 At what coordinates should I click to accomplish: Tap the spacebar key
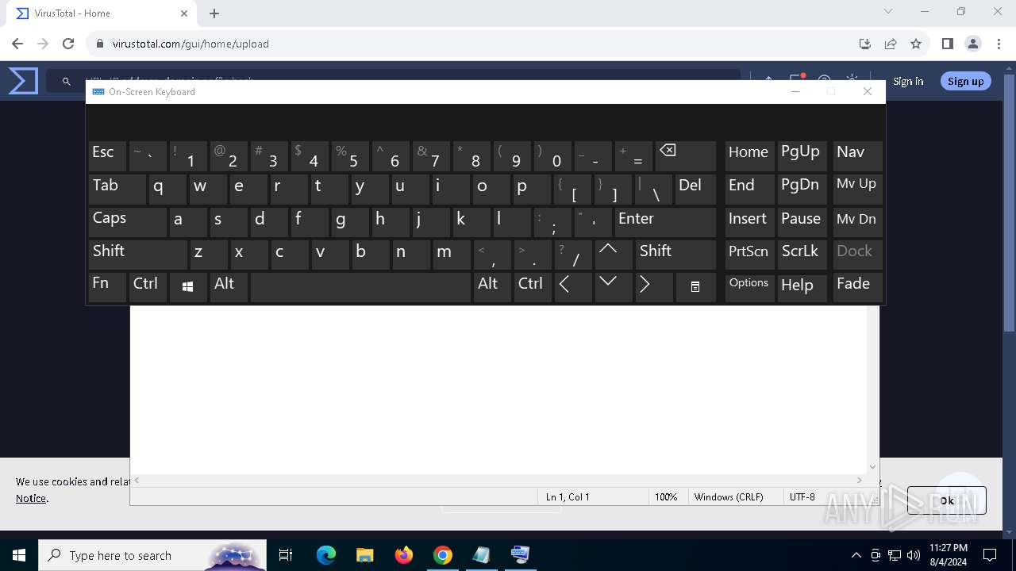361,287
